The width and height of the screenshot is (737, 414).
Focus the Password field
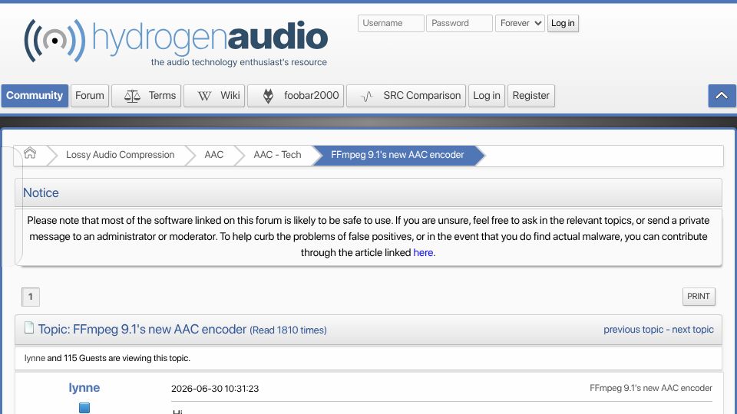459,24
